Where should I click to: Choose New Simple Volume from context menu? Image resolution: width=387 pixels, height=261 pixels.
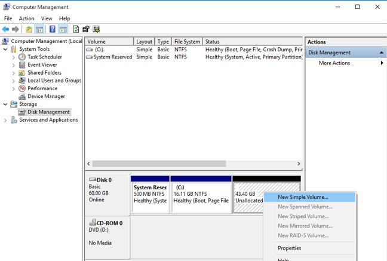(303, 197)
